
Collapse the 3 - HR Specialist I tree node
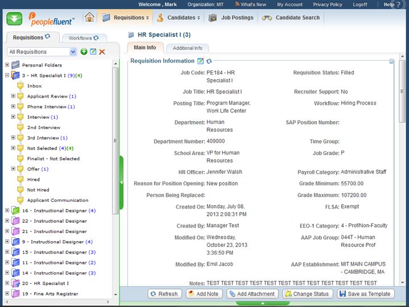click(x=7, y=76)
